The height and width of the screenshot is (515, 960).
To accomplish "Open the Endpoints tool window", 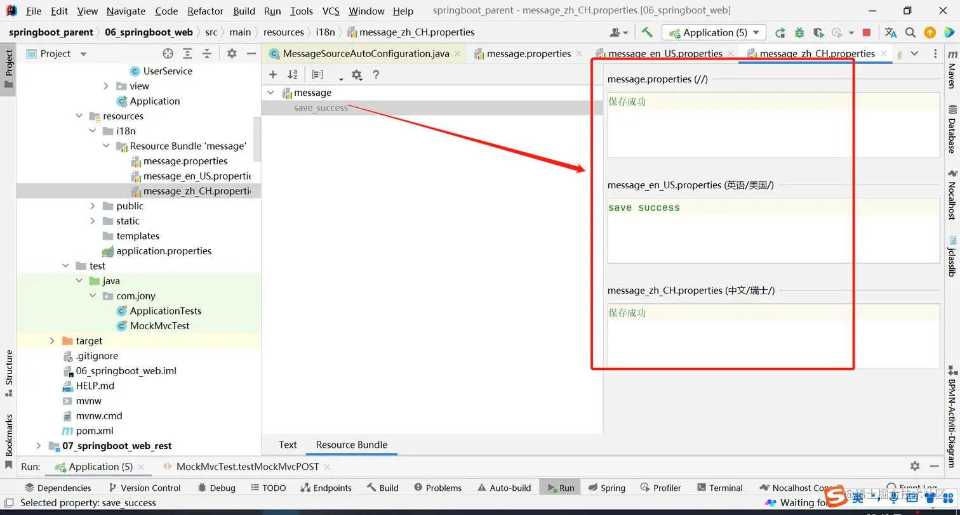I will [326, 488].
